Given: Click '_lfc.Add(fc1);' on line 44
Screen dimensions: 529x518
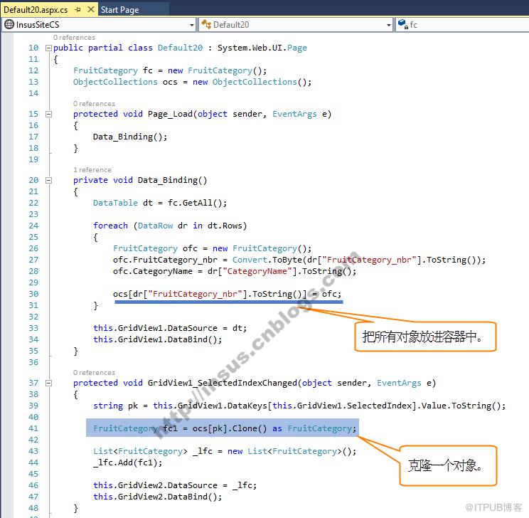Looking at the screenshot, I should tap(128, 462).
